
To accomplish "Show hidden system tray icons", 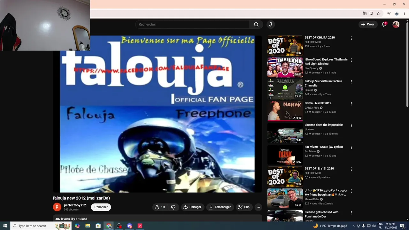I will [353, 226].
